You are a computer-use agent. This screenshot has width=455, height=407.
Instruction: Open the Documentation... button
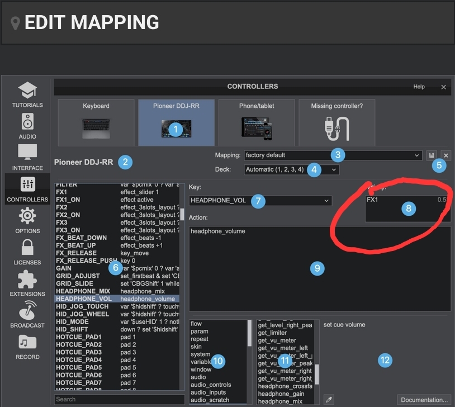(x=424, y=400)
